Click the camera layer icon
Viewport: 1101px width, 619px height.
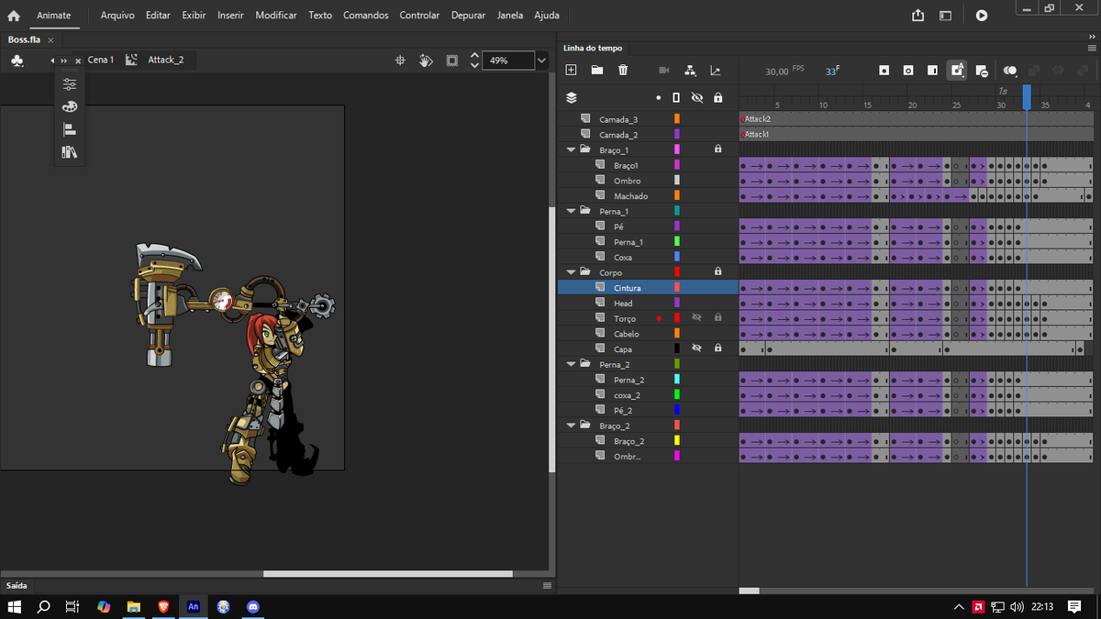(664, 71)
